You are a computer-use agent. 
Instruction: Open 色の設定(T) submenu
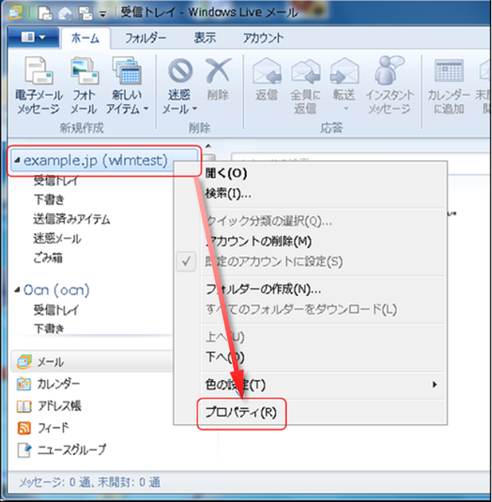click(323, 384)
